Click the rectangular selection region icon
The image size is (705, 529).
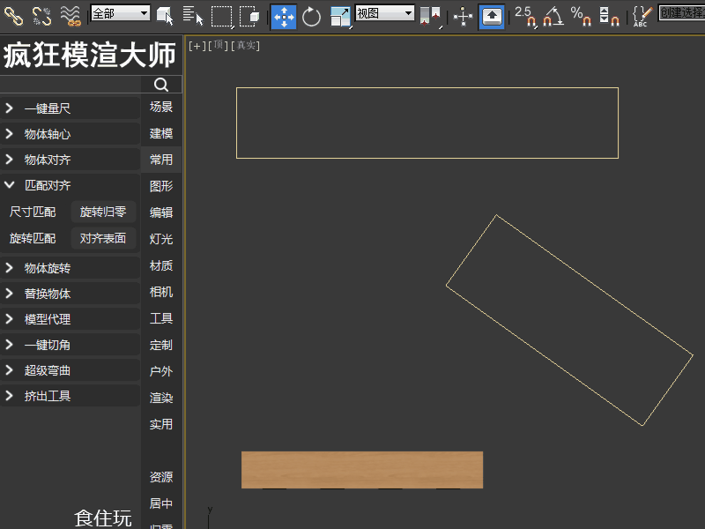(x=222, y=17)
